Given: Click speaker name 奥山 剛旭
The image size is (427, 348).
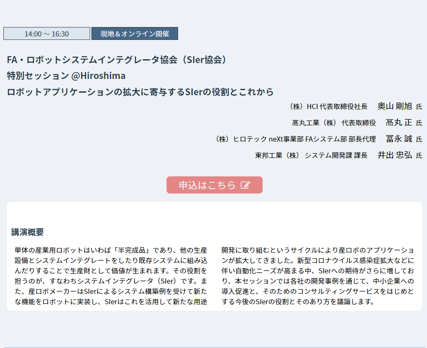Looking at the screenshot, I should pyautogui.click(x=394, y=106).
